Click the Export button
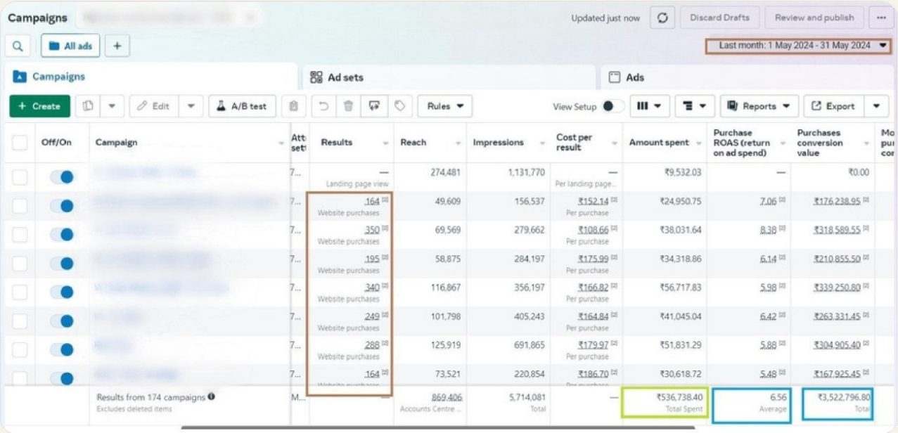898x433 pixels. point(833,106)
